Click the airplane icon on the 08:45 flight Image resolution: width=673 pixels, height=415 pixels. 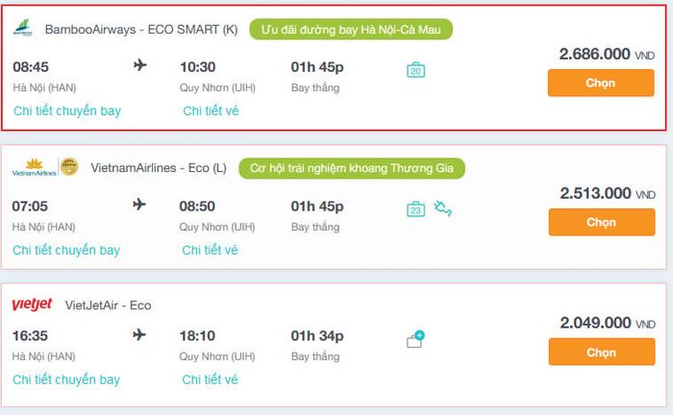tap(140, 65)
